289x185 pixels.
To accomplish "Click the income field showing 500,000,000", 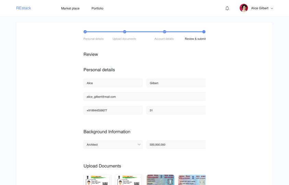I will pyautogui.click(x=176, y=145).
